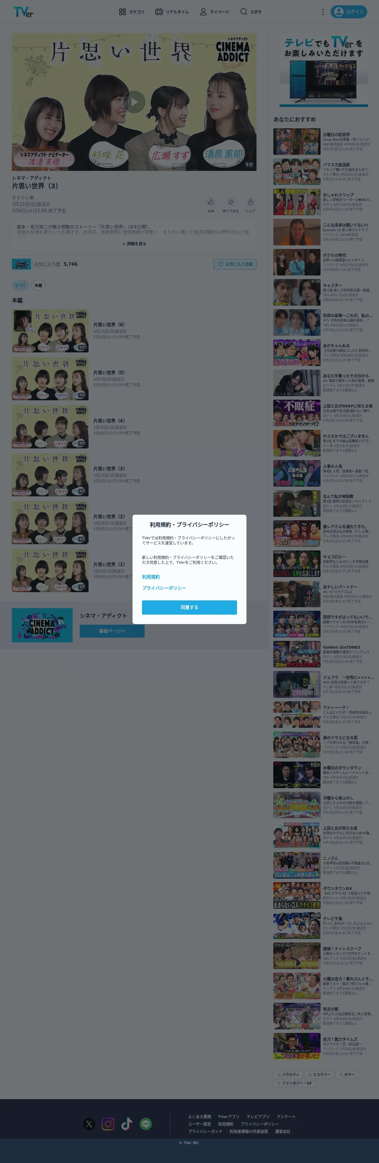The height and width of the screenshot is (1163, 379).
Task: Open recommended show こんな未来は聞いてない!!
Action: pyautogui.click(x=324, y=232)
